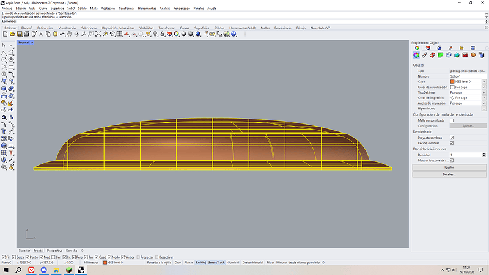Toggle the Fin osnap checkbox
Viewport: 489px width, 275px height.
coord(4,257)
